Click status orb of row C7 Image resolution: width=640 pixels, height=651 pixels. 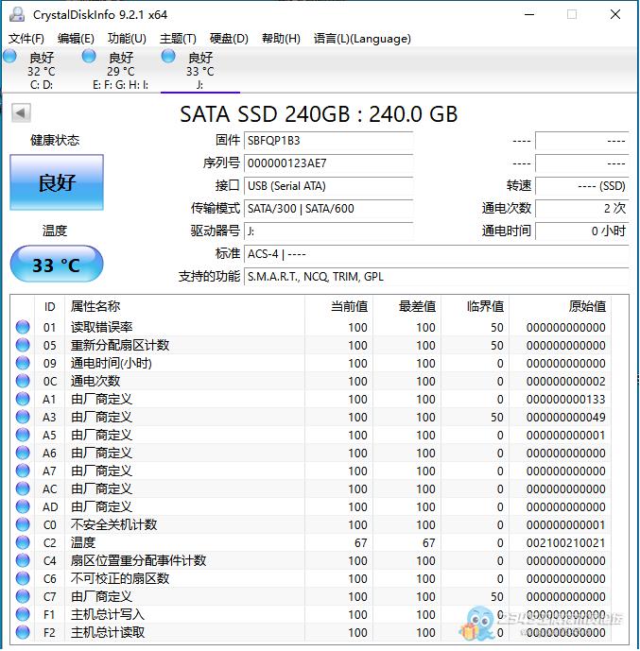23,596
